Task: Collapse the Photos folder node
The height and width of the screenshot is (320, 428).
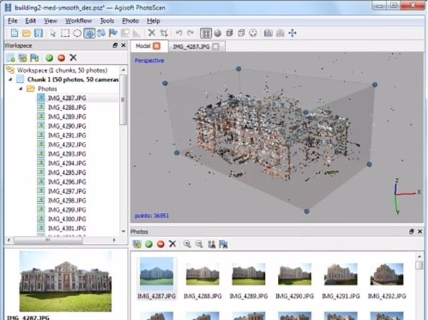Action: 21,89
